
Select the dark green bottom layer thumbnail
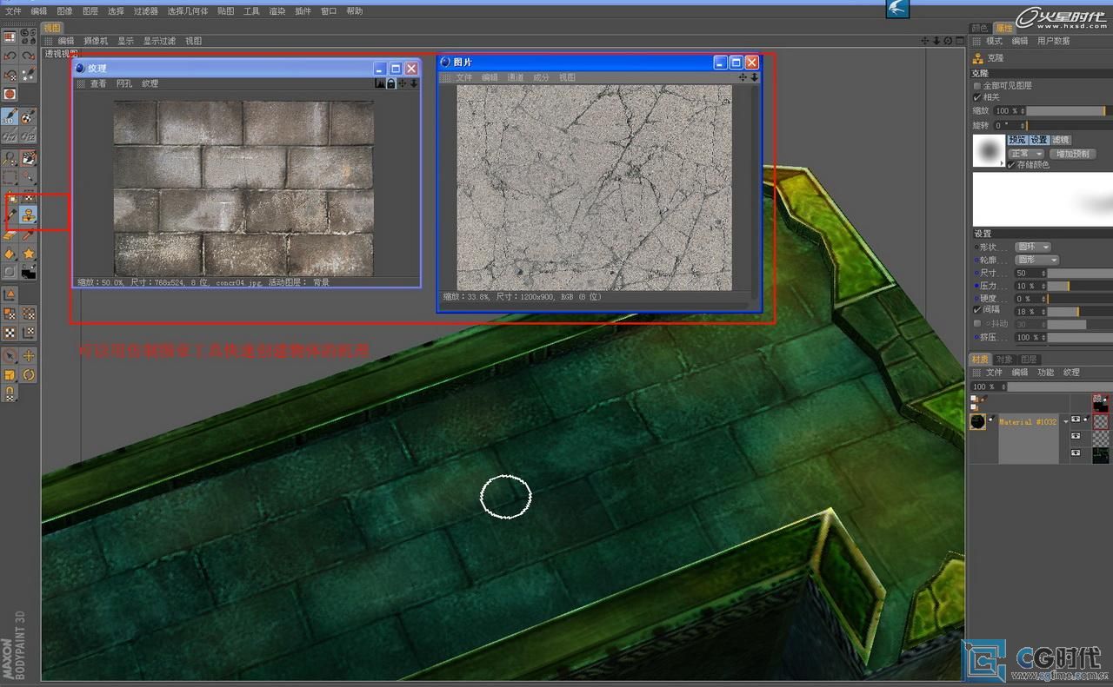1101,455
